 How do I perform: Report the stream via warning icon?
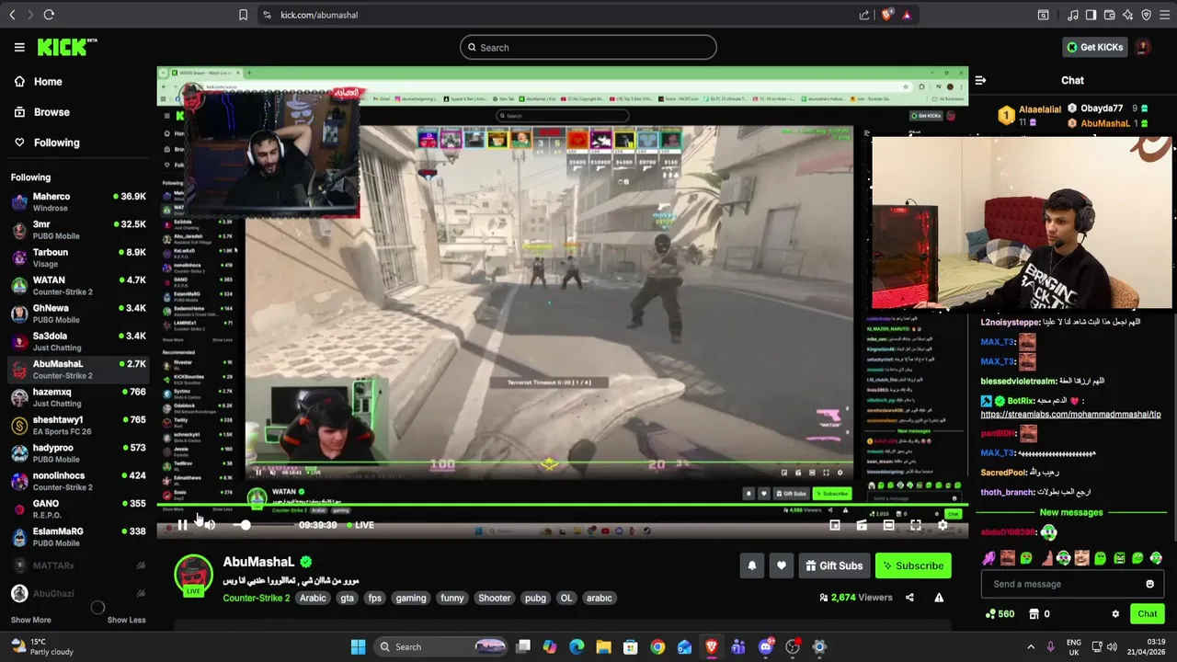point(939,598)
